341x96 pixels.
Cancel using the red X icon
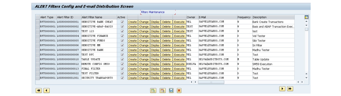(x=179, y=90)
